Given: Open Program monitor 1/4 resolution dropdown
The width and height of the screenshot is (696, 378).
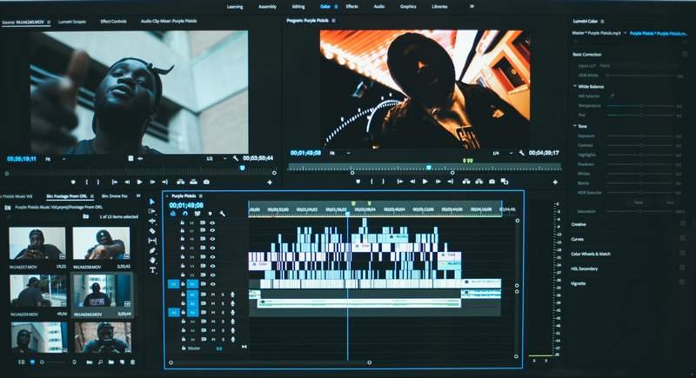Looking at the screenshot, I should click(502, 153).
